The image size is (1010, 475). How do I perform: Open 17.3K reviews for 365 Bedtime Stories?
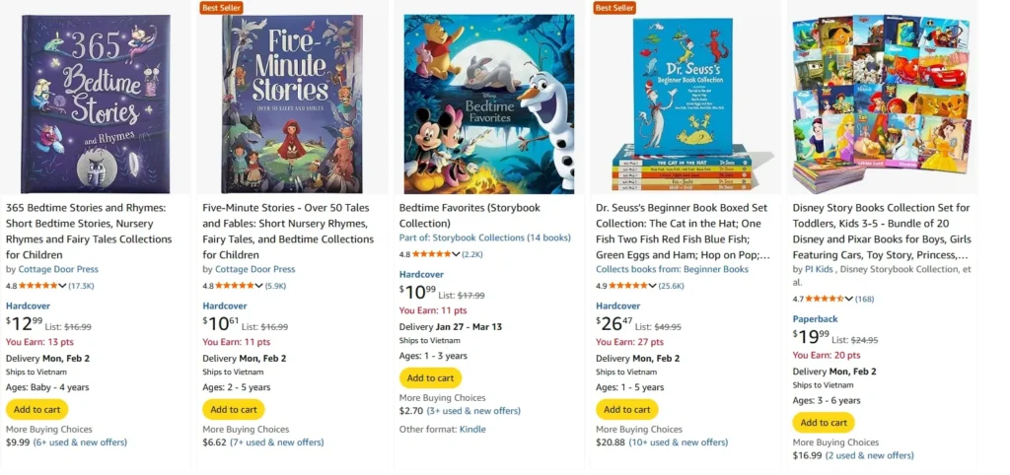point(81,286)
